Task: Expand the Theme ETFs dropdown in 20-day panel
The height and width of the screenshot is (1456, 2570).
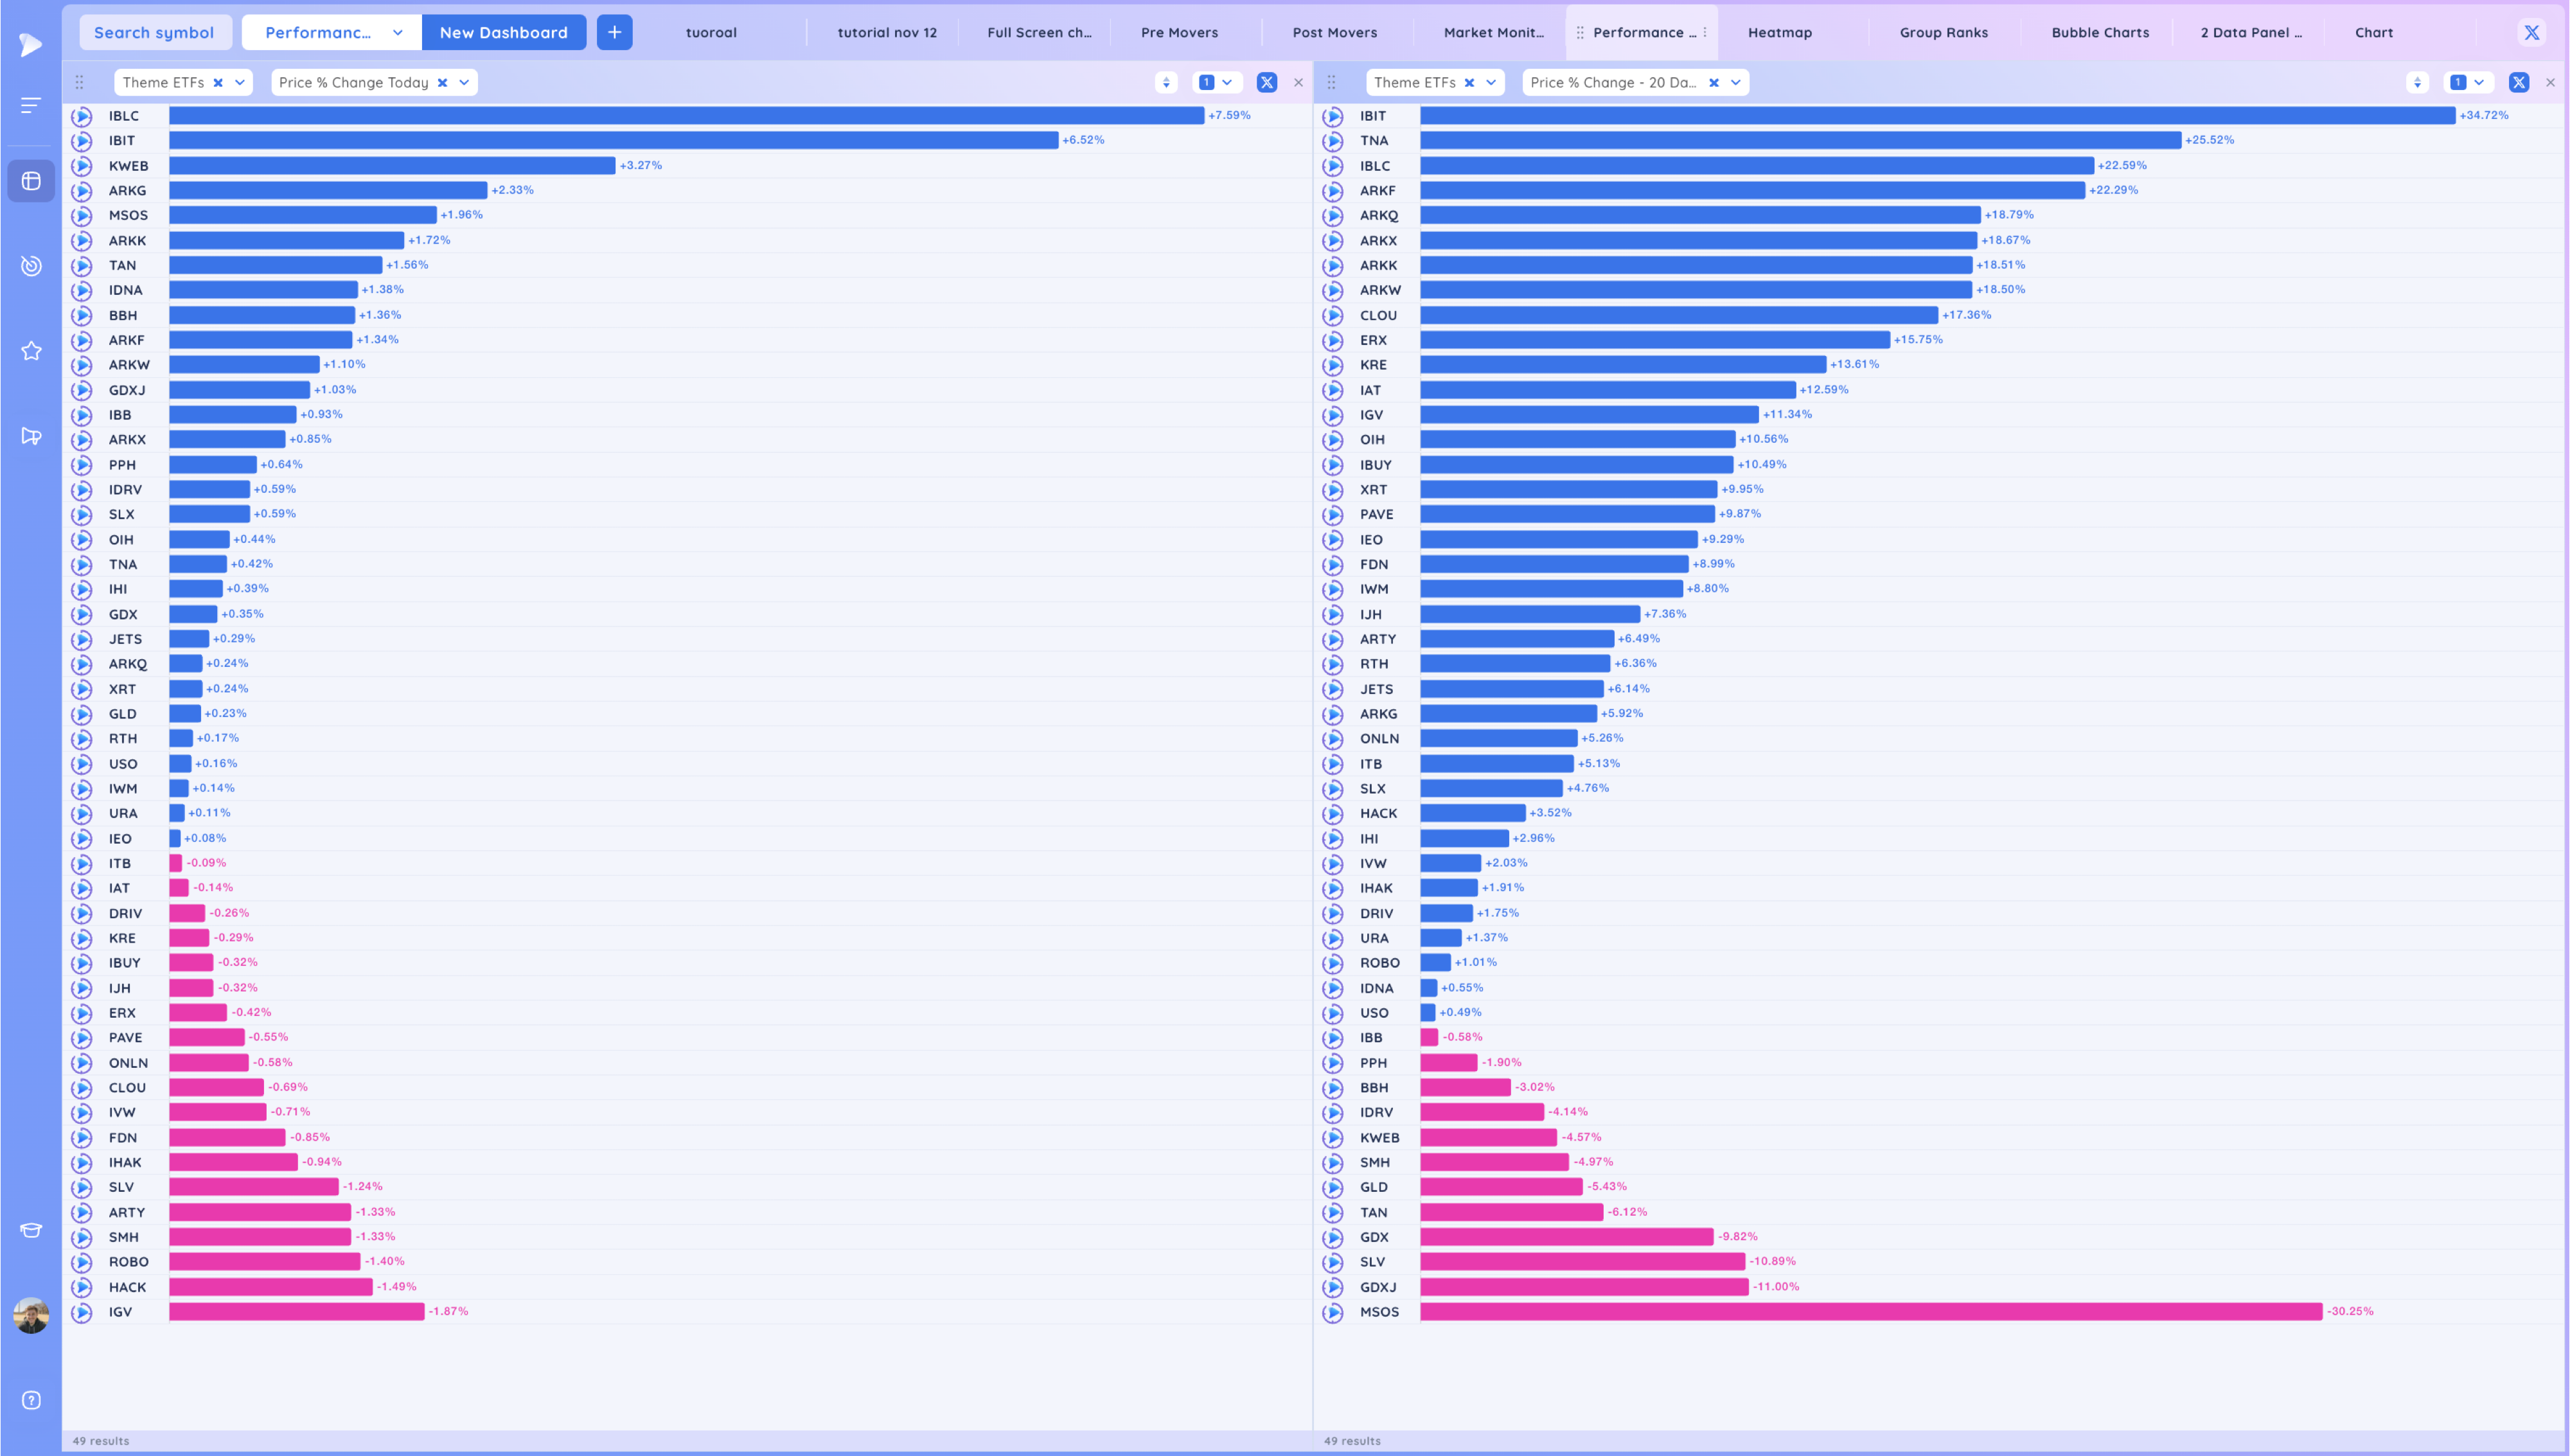Action: [1491, 83]
